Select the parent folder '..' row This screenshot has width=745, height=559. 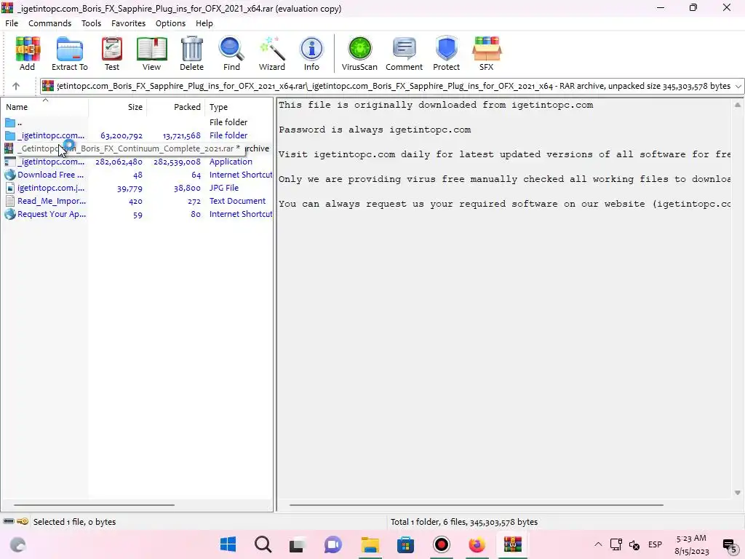137,122
